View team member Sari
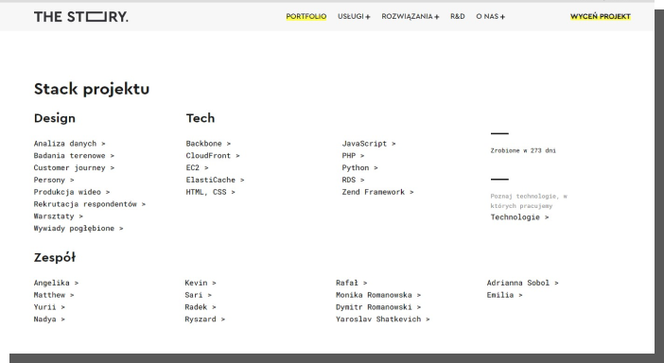This screenshot has width=664, height=363. pos(199,295)
